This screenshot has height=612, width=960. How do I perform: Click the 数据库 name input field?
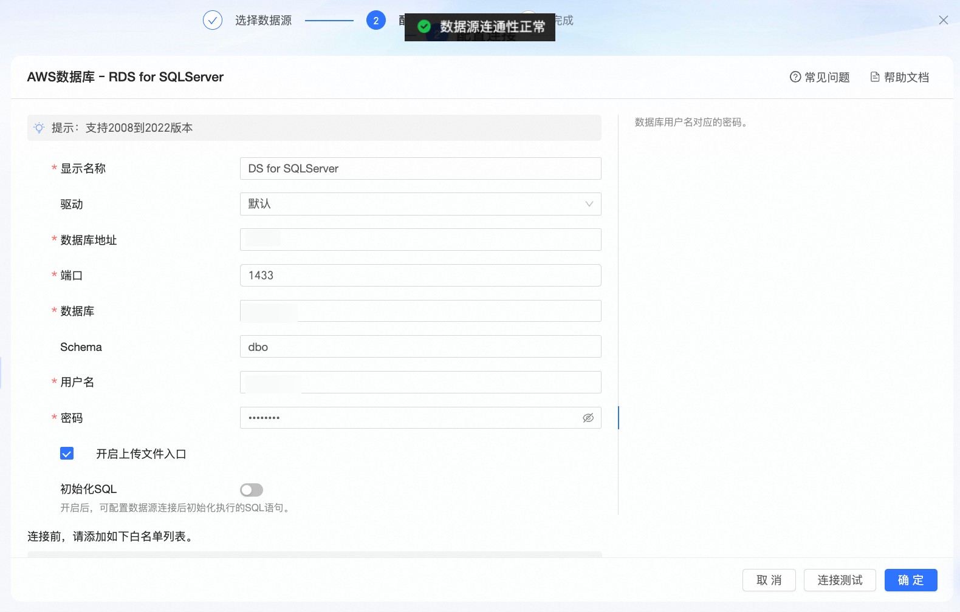420,311
